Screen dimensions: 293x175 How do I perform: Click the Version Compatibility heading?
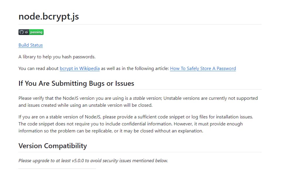[53, 146]
